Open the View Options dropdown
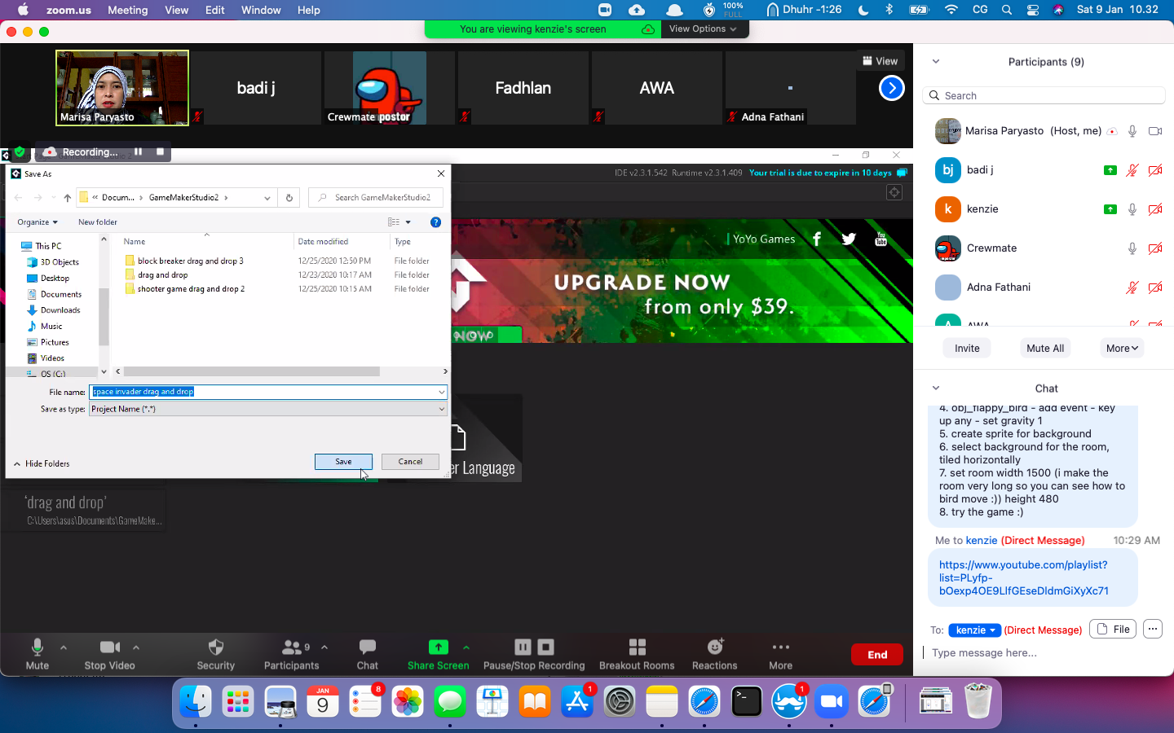 [x=703, y=29]
